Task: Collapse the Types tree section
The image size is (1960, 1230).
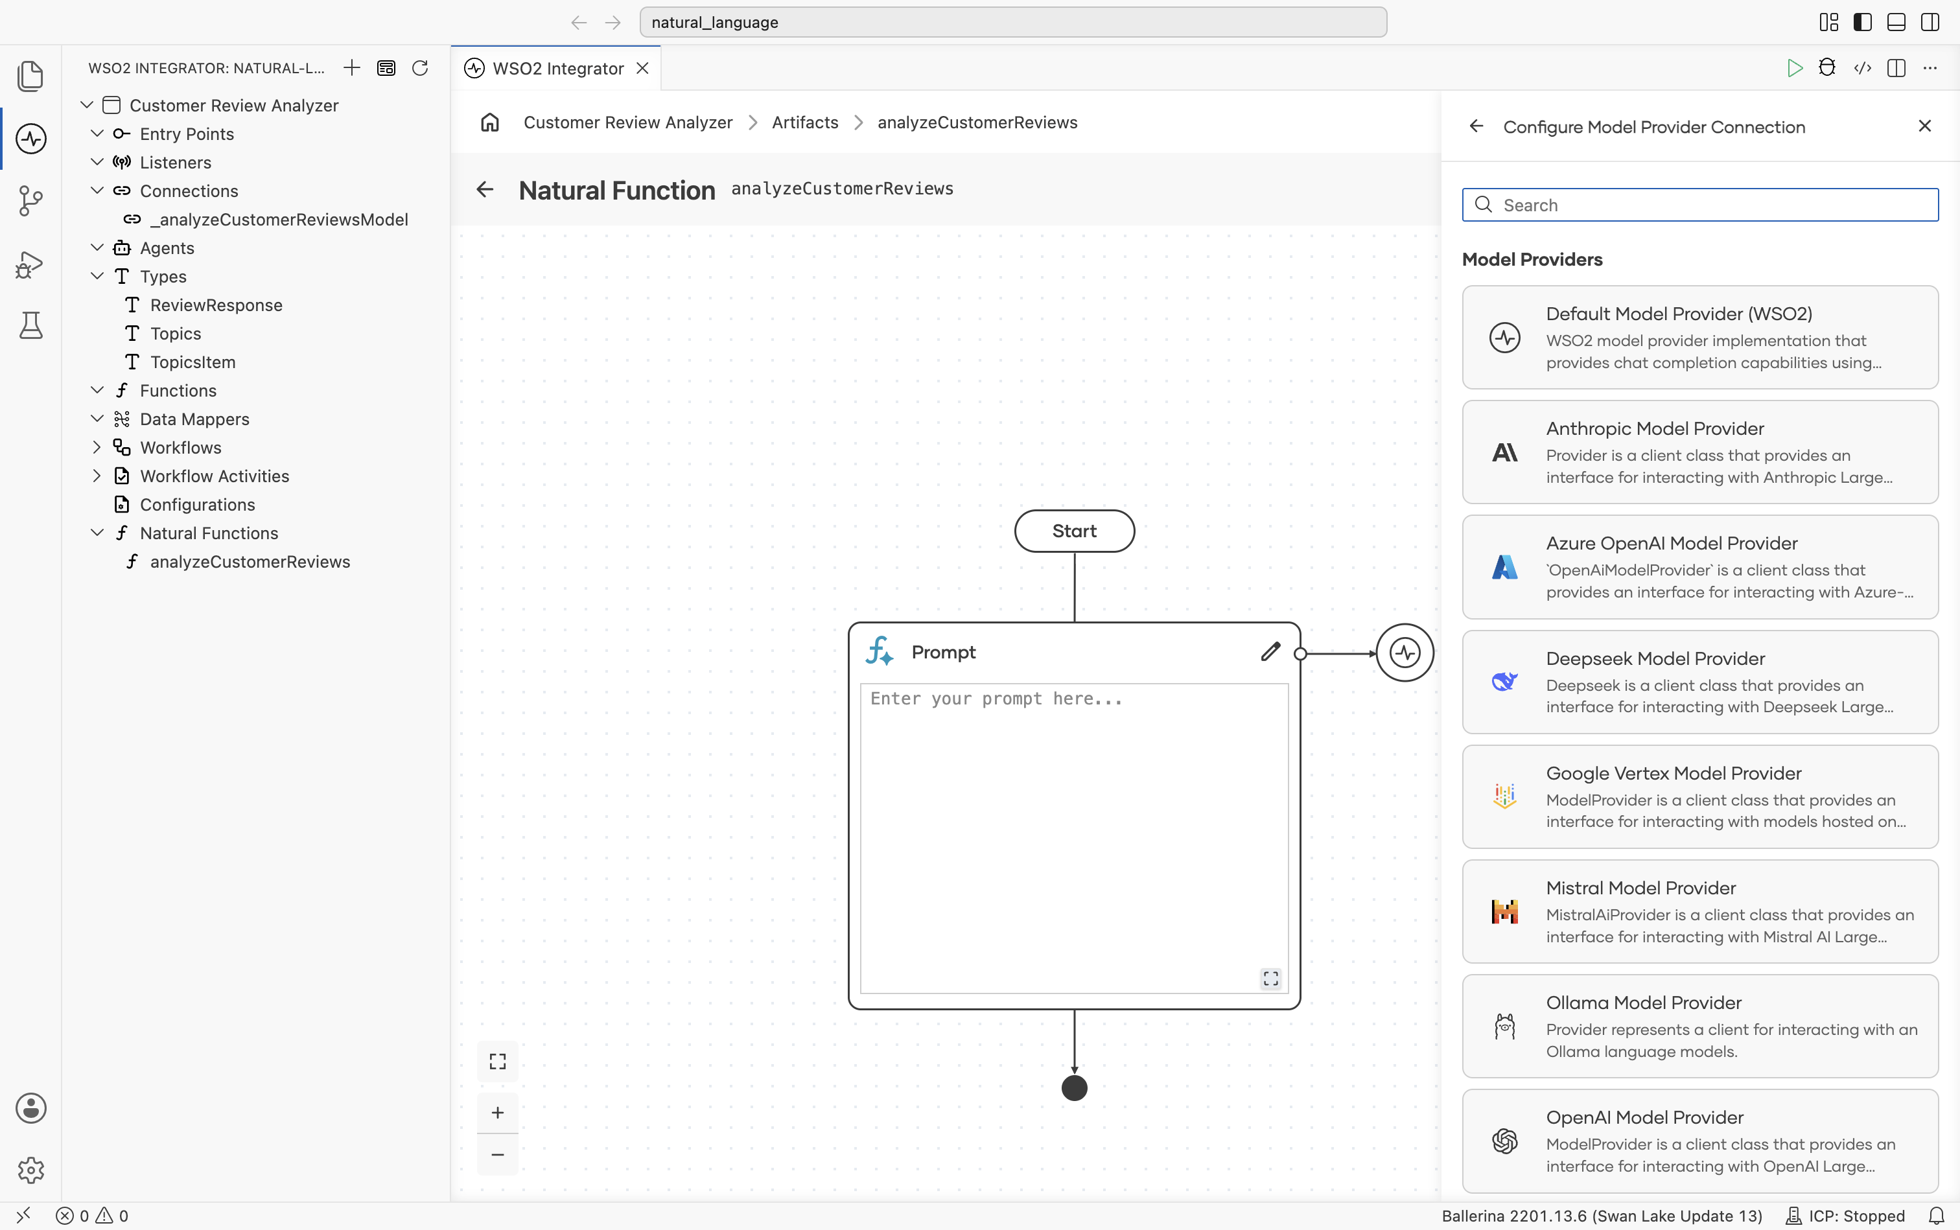Action: coord(97,276)
